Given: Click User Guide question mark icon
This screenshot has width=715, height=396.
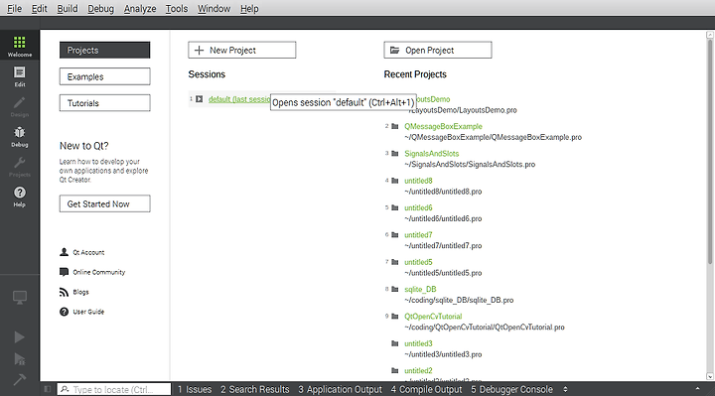Looking at the screenshot, I should click(x=64, y=312).
